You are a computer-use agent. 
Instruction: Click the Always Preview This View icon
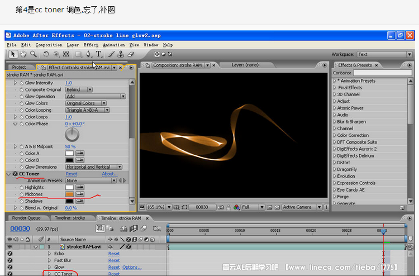point(142,207)
